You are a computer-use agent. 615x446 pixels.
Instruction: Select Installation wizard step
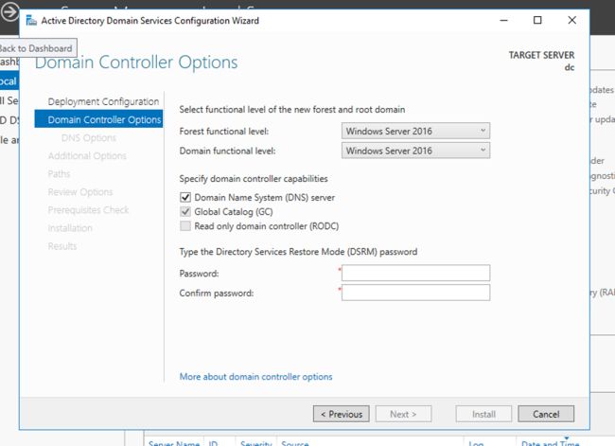(70, 228)
